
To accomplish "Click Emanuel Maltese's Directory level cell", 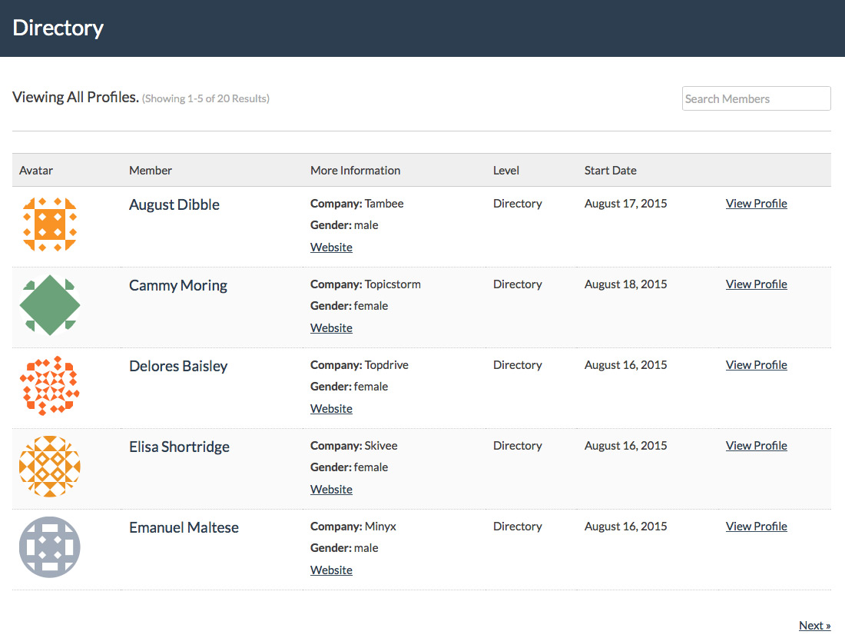I will point(517,527).
